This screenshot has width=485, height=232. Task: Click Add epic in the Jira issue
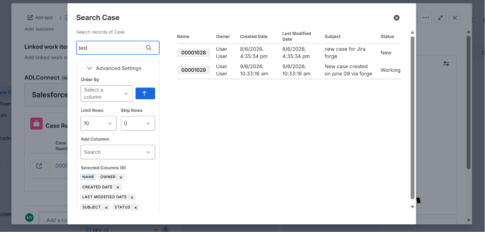(40, 18)
